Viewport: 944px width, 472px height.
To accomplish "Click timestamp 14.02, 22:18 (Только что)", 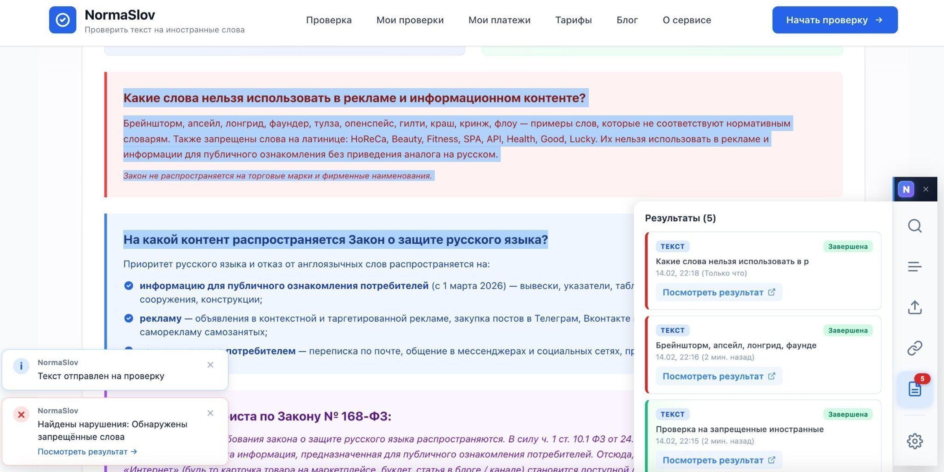I will tap(701, 273).
